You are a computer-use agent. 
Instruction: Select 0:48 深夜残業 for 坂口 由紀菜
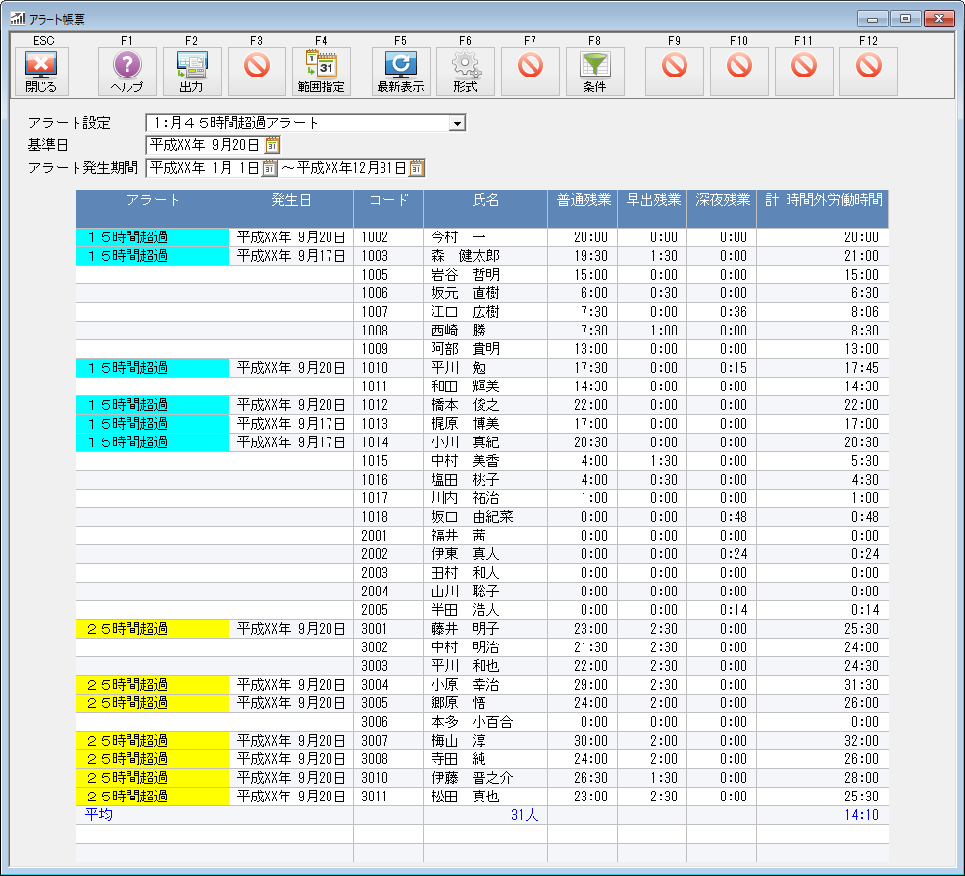point(722,517)
